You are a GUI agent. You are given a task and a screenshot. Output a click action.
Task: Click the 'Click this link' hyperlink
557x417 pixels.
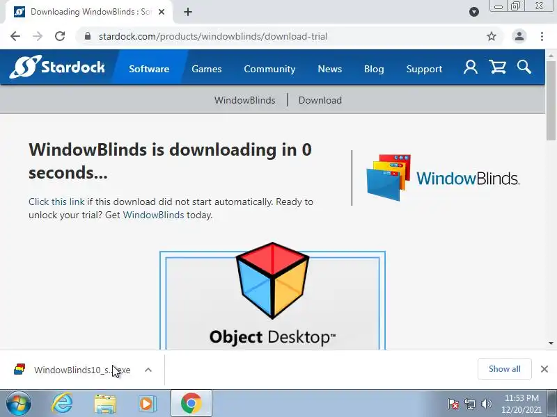click(x=56, y=202)
